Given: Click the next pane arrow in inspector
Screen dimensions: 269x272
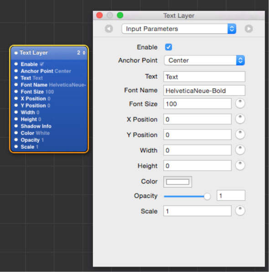Looking at the screenshot, I should click(x=249, y=29).
